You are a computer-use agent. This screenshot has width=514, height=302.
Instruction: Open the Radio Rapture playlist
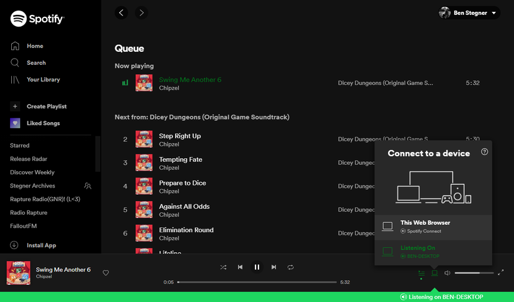(29, 212)
